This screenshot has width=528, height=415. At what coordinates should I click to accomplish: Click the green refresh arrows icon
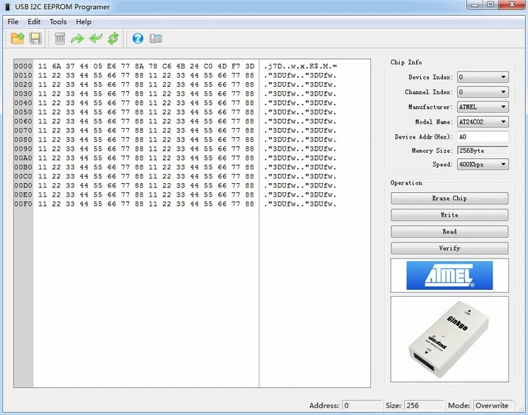[113, 38]
